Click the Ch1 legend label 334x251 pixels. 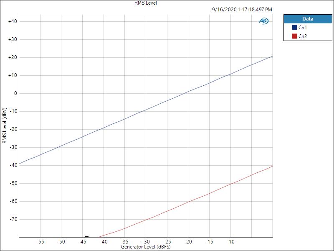coord(302,28)
